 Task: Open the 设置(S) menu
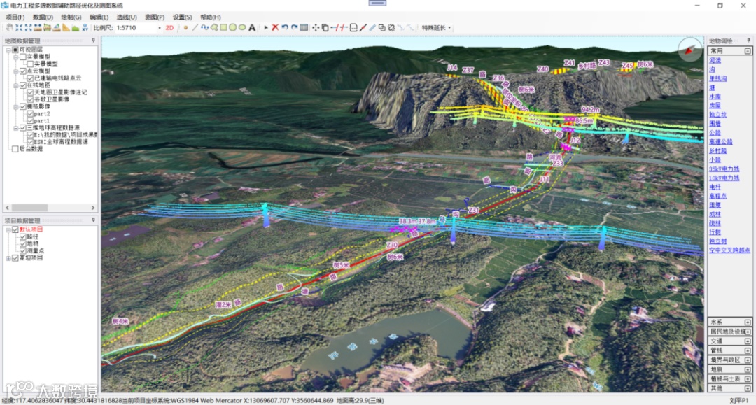(182, 17)
